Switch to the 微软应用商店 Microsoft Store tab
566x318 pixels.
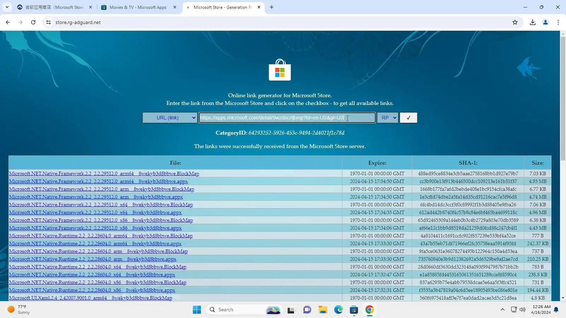54,7
